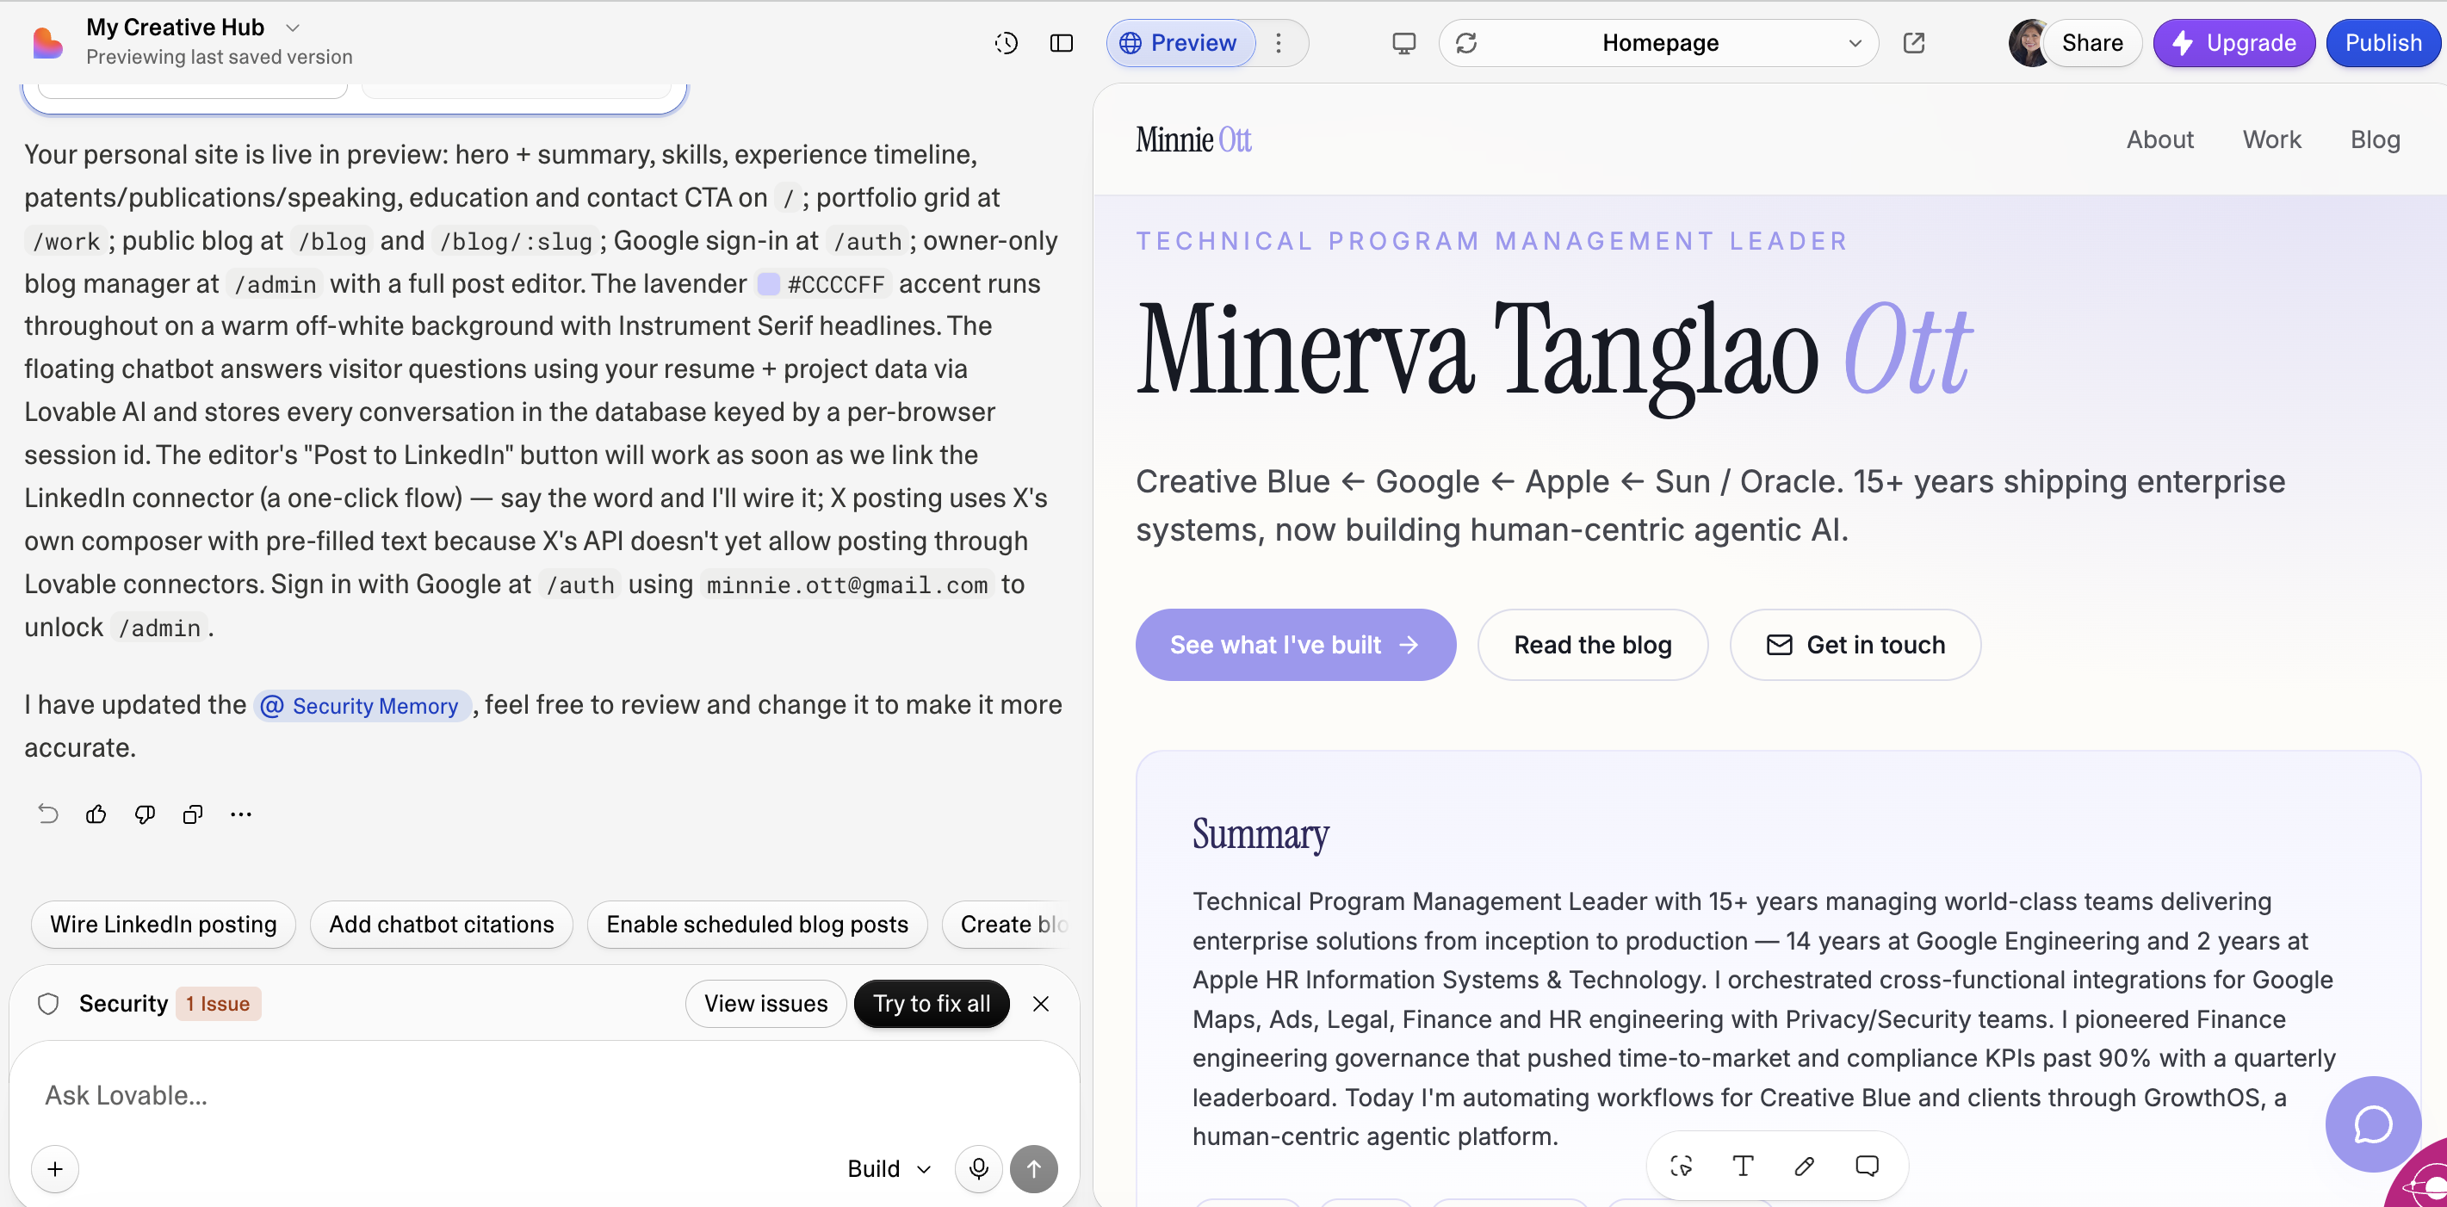Image resolution: width=2447 pixels, height=1207 pixels.
Task: Click the Security shield icon
Action: [48, 1004]
